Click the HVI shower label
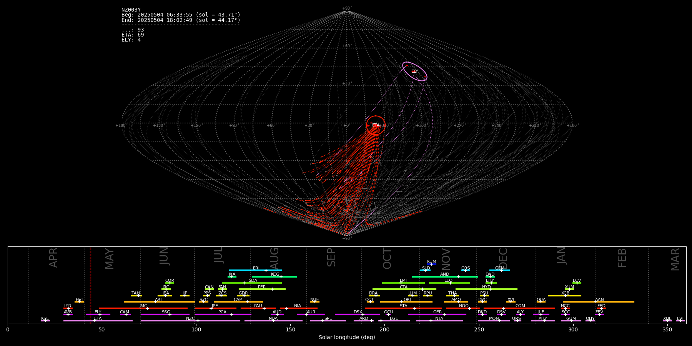 click(x=79, y=300)
